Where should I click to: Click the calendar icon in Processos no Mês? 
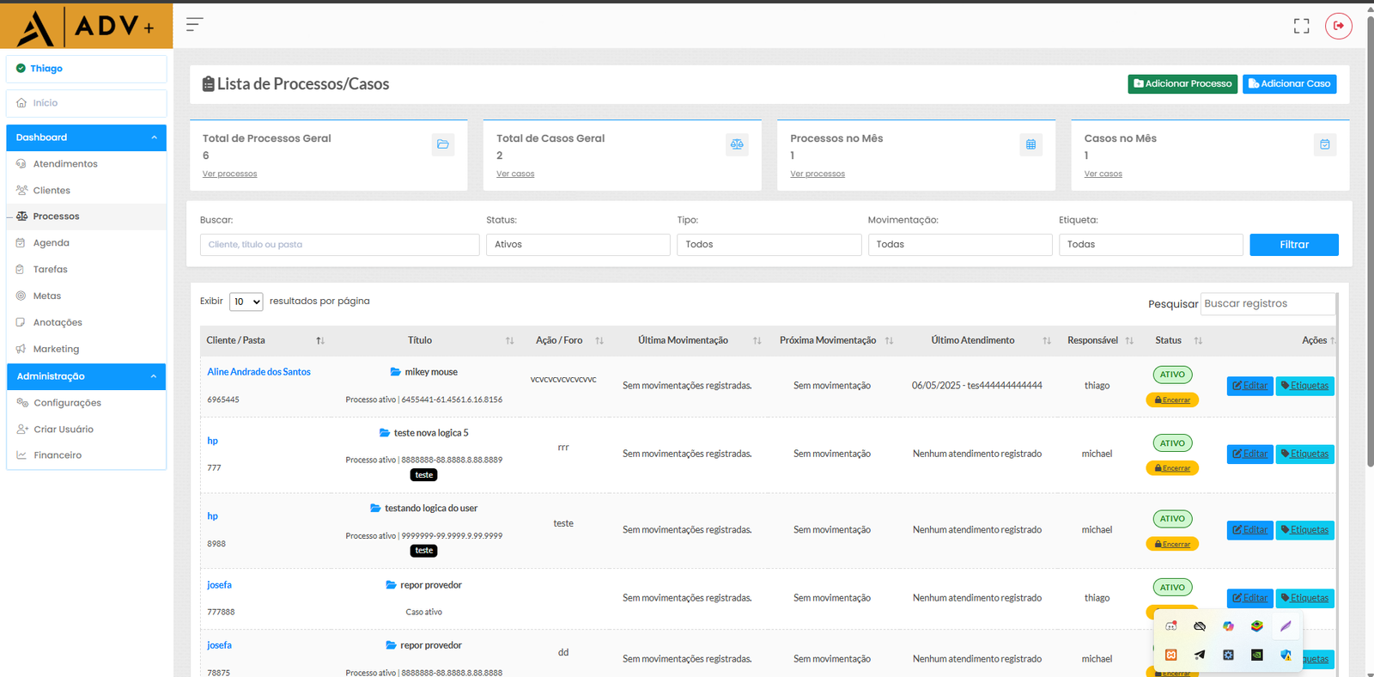[x=1030, y=144]
